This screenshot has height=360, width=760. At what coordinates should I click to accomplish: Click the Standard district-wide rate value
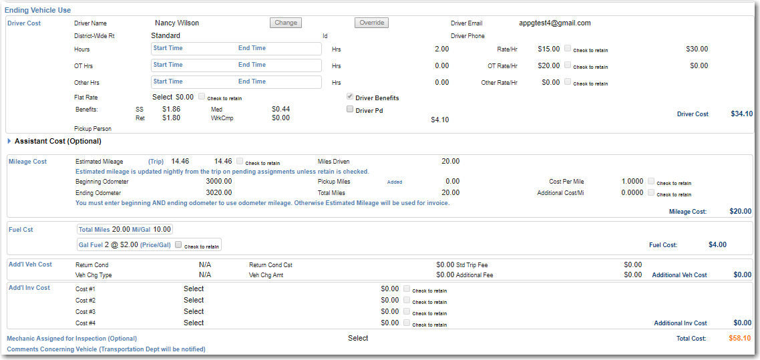click(166, 35)
